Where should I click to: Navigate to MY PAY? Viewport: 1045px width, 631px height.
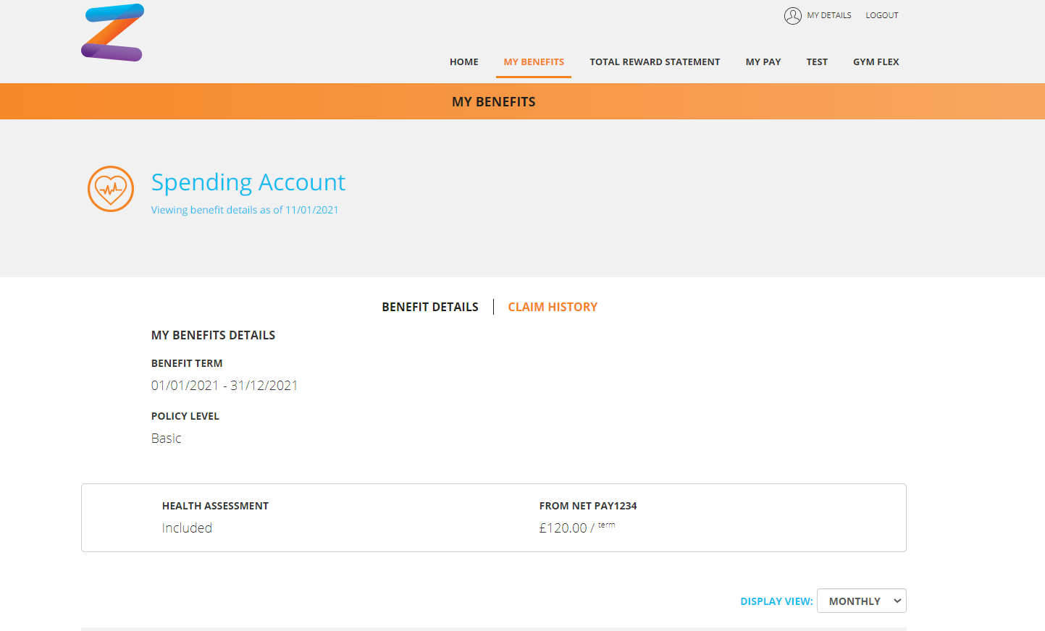coord(763,62)
